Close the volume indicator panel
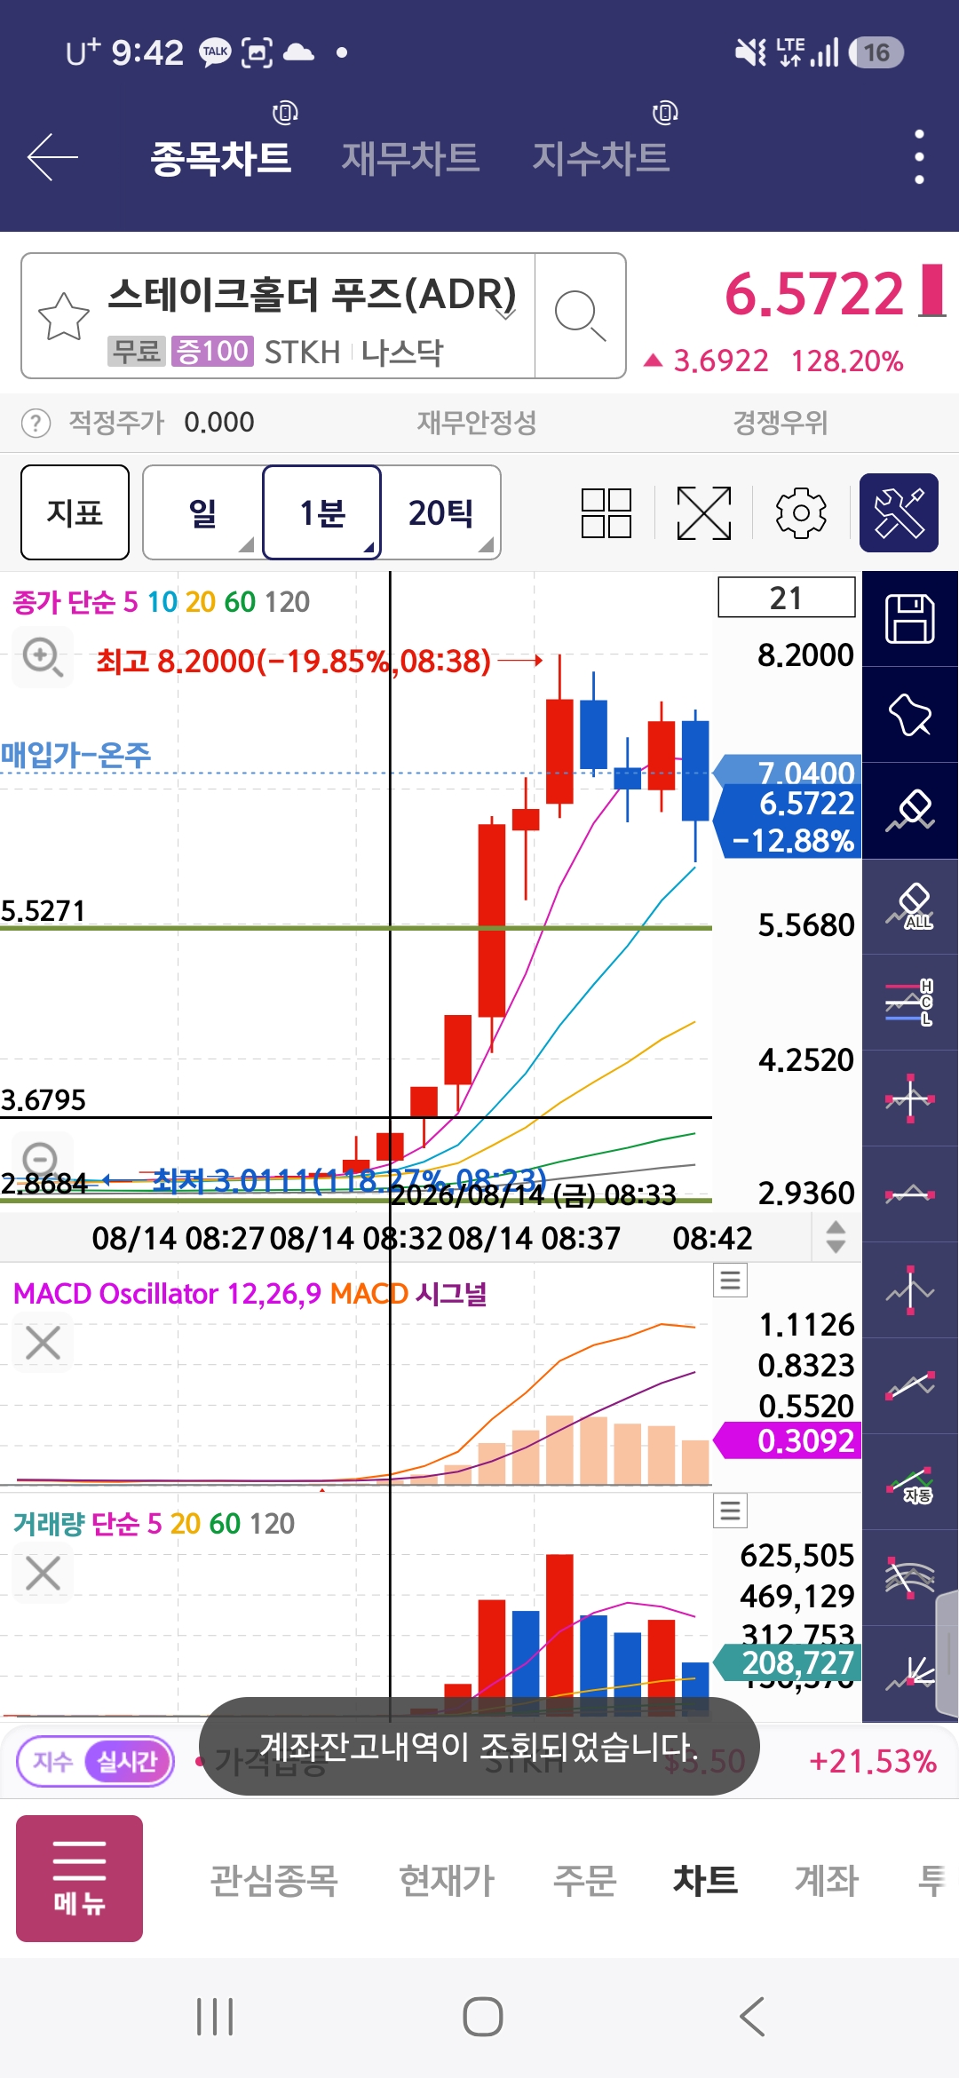The width and height of the screenshot is (959, 2078). pyautogui.click(x=43, y=1574)
